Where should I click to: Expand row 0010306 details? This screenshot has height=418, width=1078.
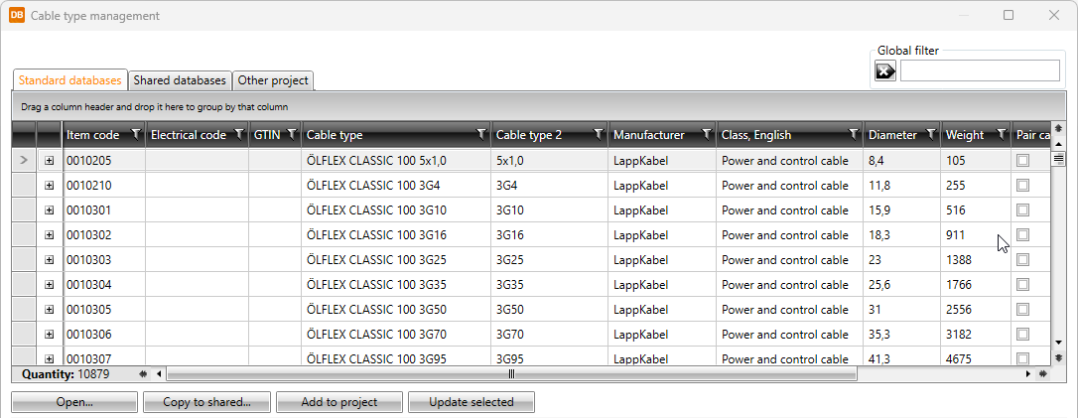tap(50, 334)
